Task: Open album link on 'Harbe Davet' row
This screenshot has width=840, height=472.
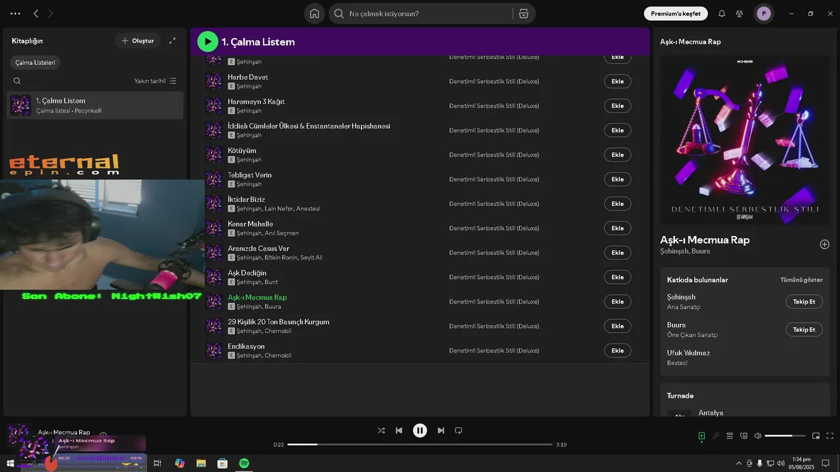Action: coord(494,81)
